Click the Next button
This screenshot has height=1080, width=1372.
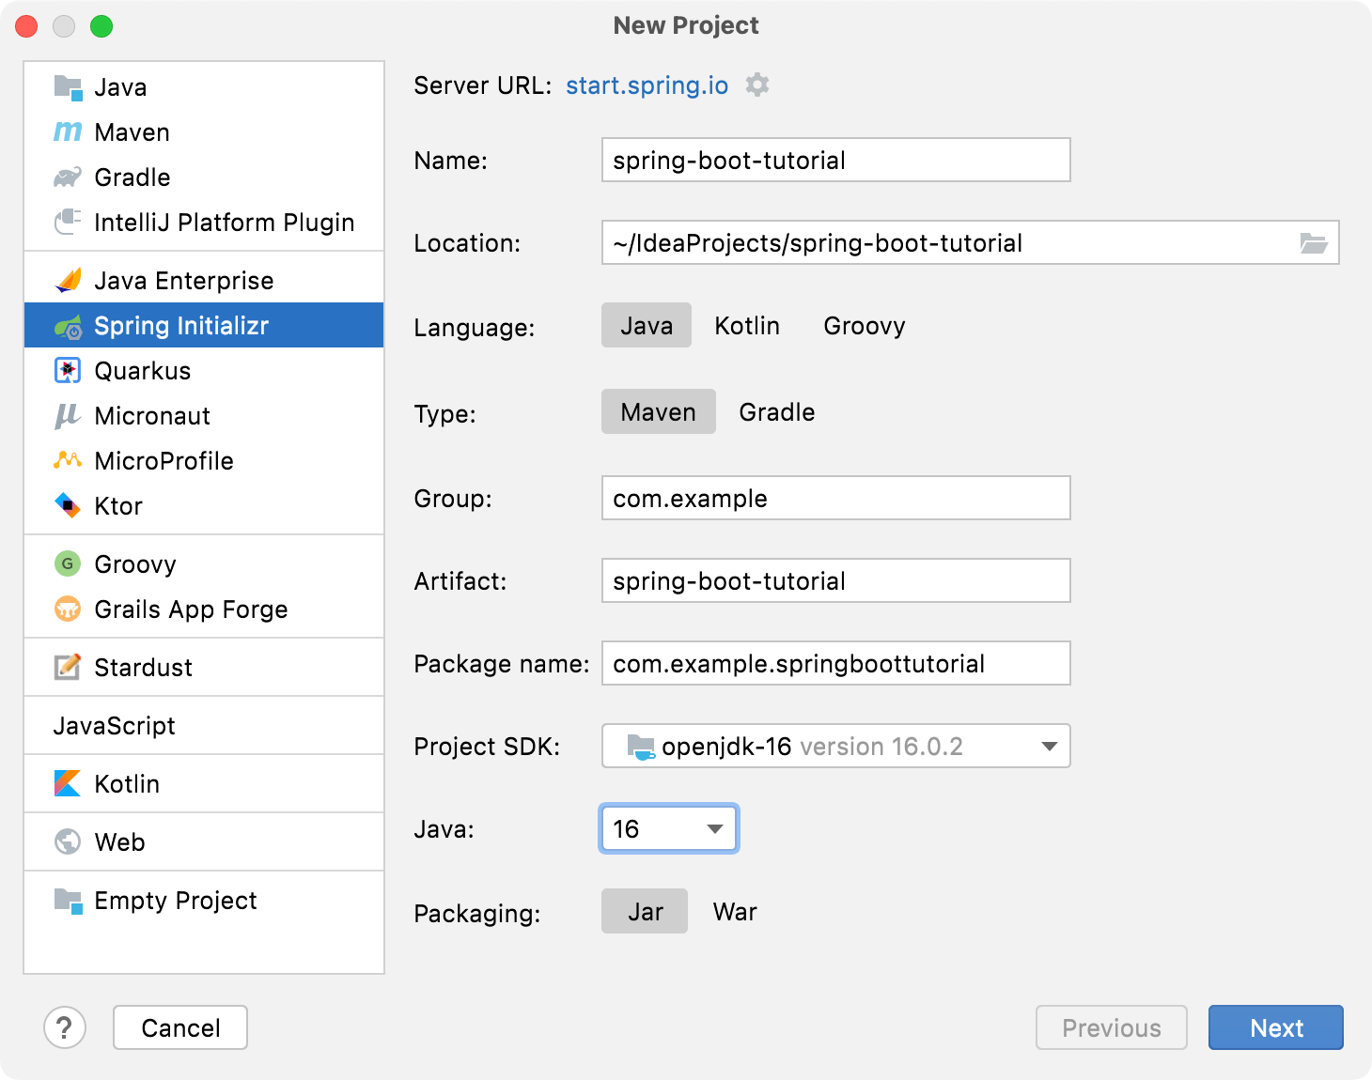pyautogui.click(x=1276, y=1027)
